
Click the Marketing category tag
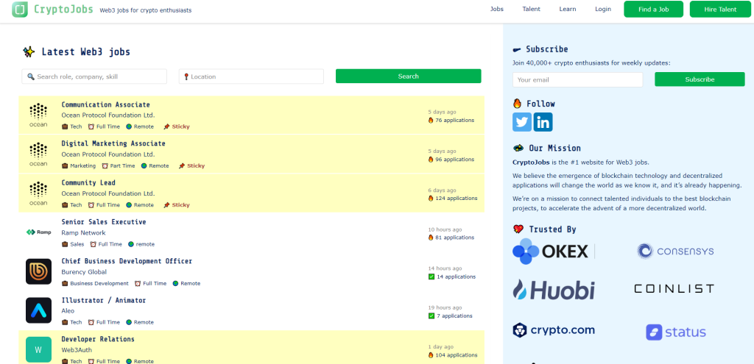82,165
